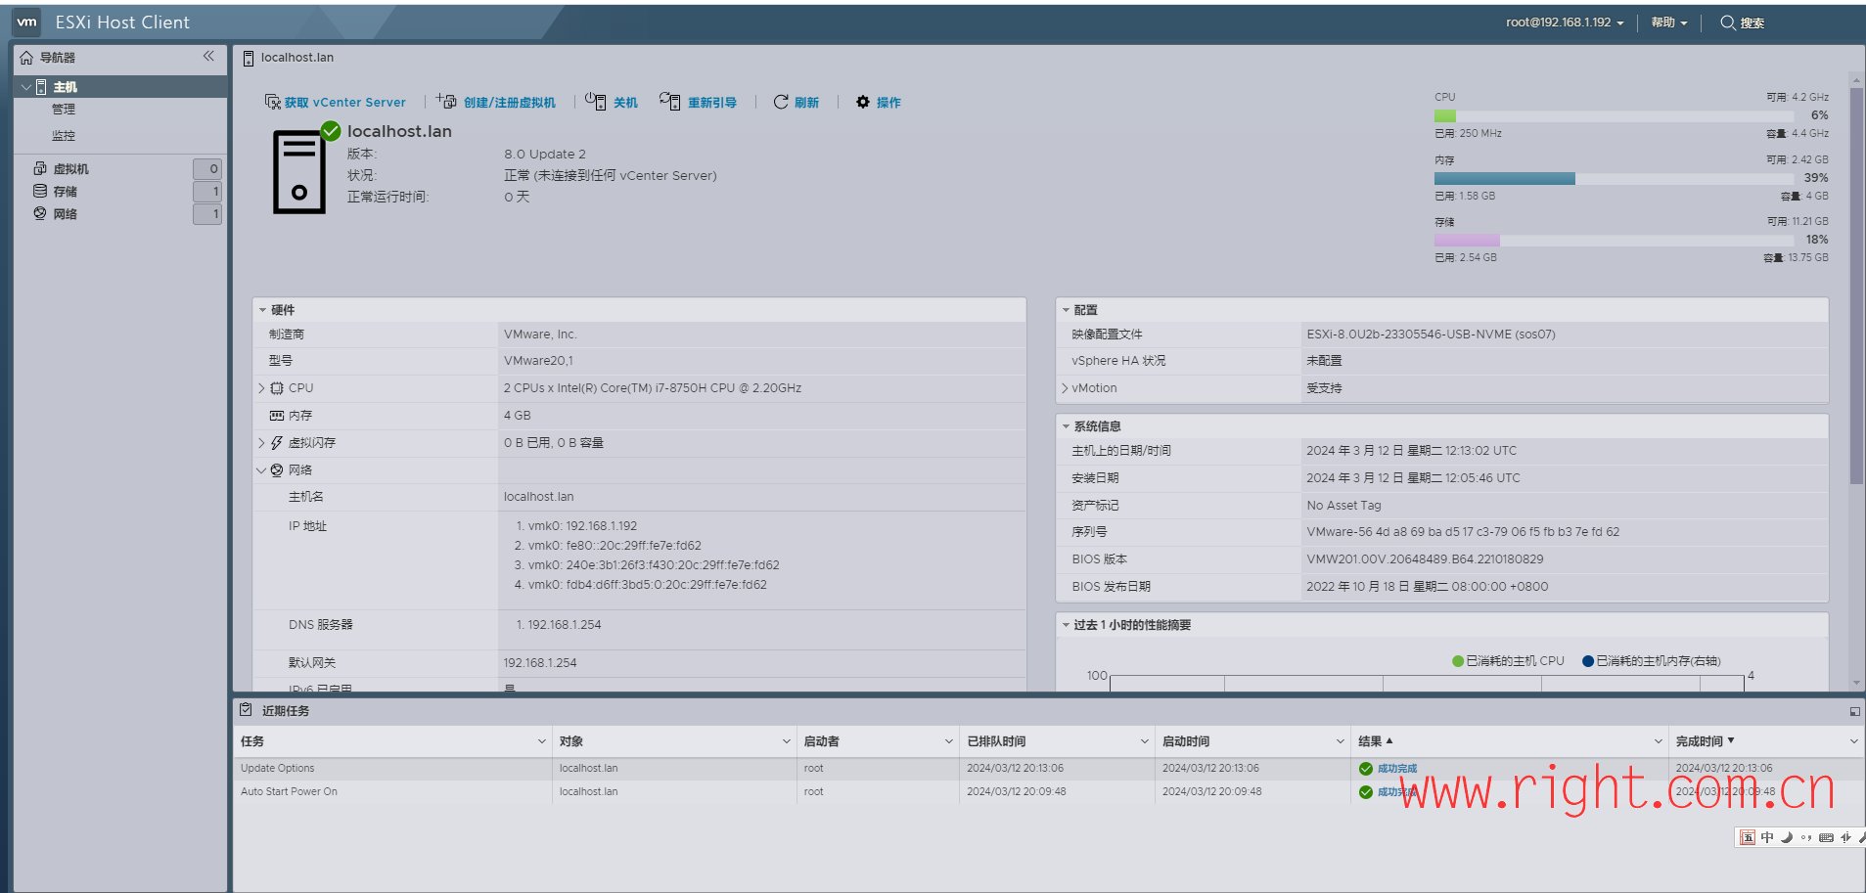The image size is (1866, 893).
Task: Toggle Consumed host CPU legend item
Action: pyautogui.click(x=1508, y=661)
